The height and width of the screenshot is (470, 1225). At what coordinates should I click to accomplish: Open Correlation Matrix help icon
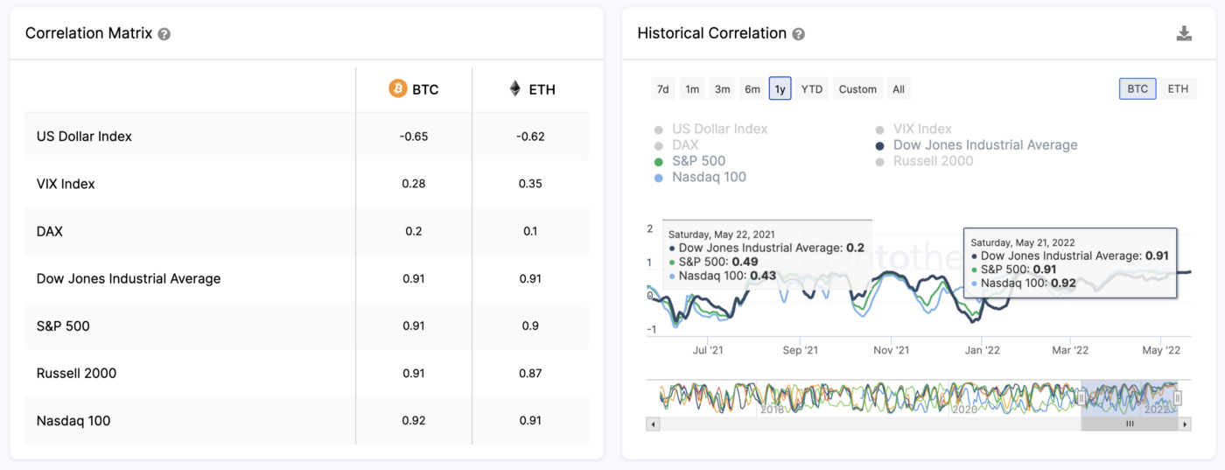pos(164,34)
